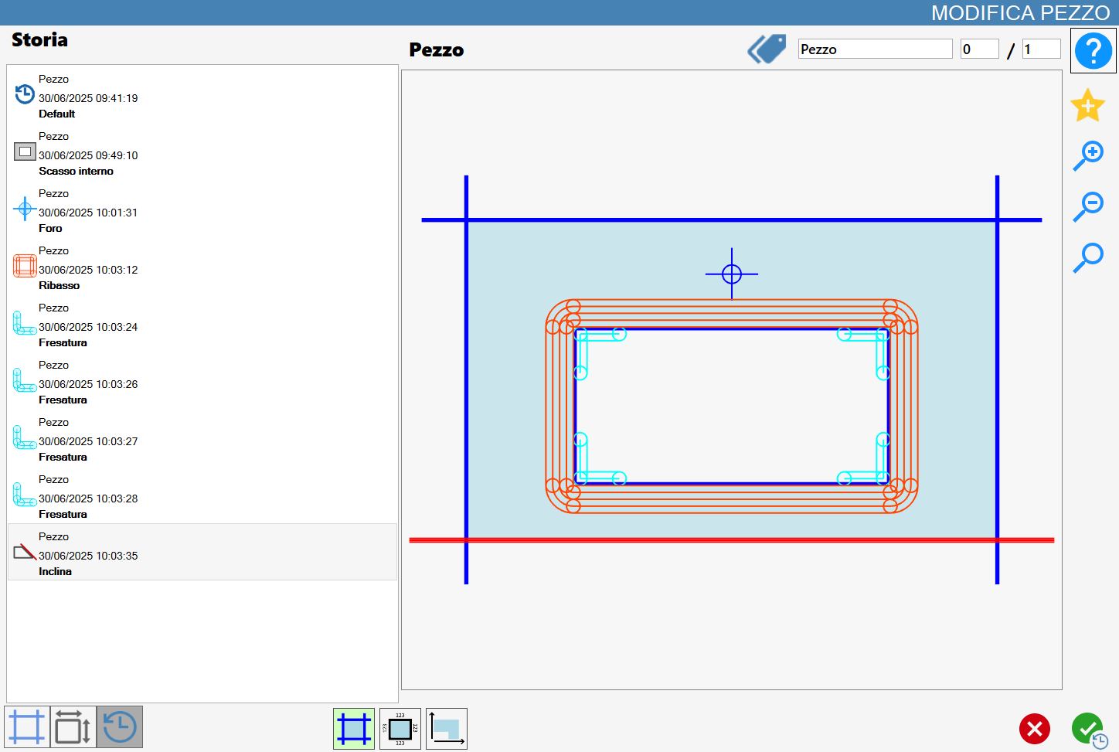This screenshot has height=752, width=1119.
Task: Click the axis origin view icon
Action: click(447, 729)
